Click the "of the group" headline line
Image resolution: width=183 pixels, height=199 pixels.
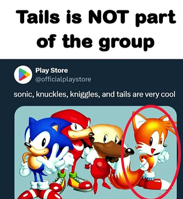95,41
